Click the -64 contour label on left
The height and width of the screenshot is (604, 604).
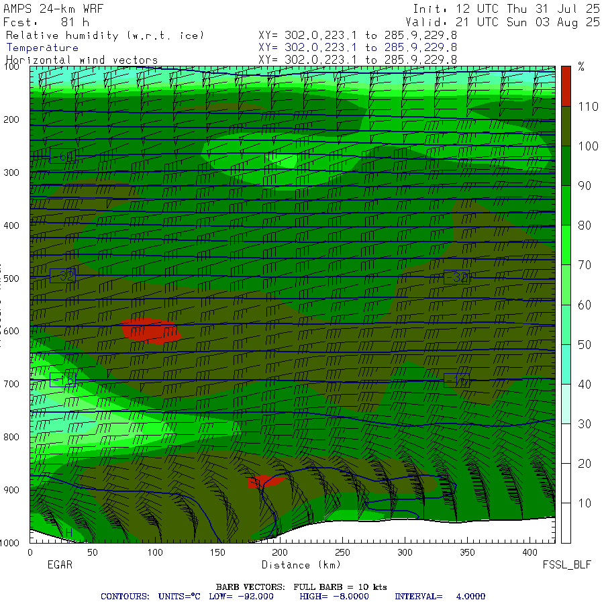pyautogui.click(x=62, y=156)
